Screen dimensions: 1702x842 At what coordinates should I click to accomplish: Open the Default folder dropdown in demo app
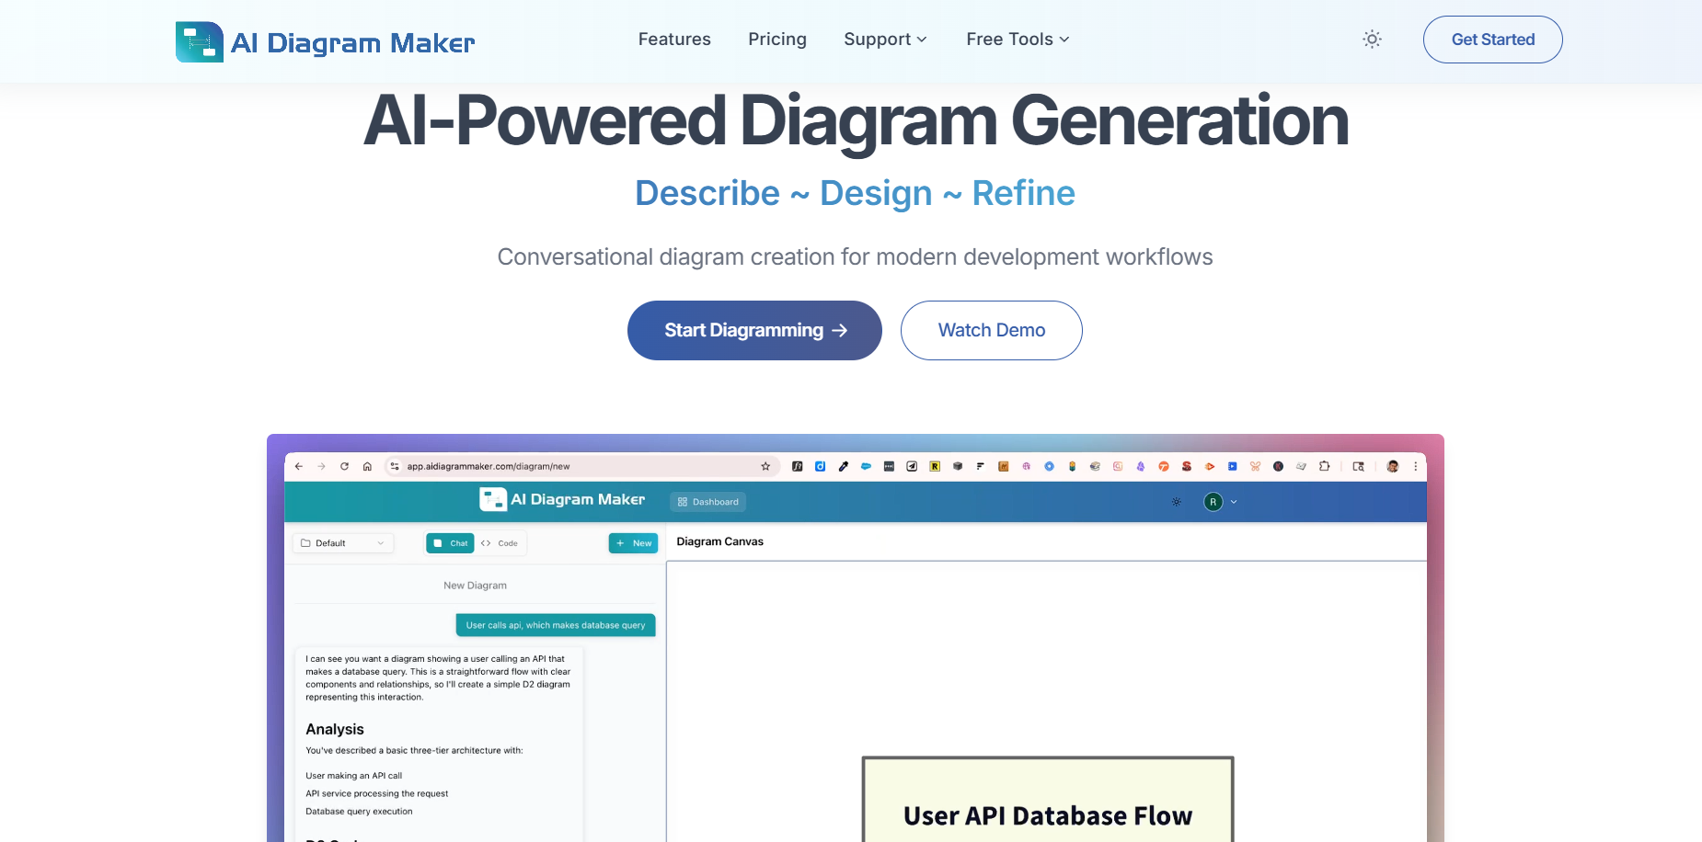343,543
